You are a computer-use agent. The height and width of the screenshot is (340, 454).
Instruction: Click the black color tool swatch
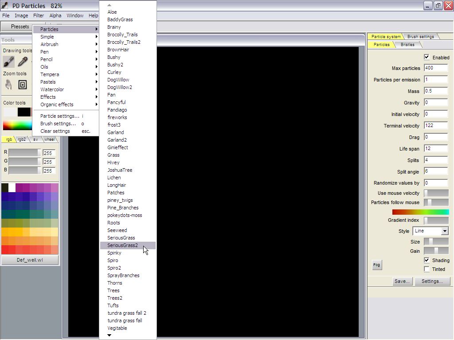coord(24,112)
